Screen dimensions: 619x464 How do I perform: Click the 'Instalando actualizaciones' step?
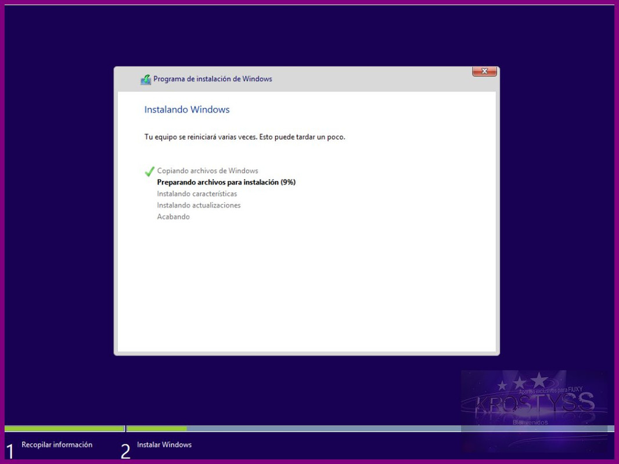coord(199,205)
